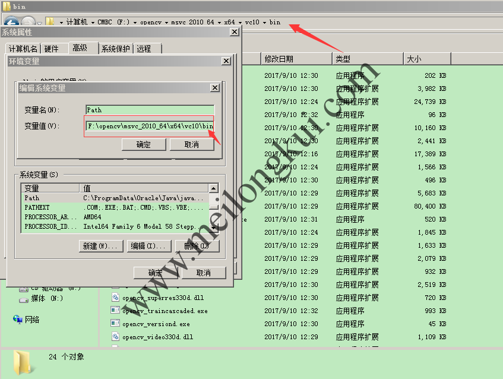Click opencv_versiond.exe file icon

[115, 324]
